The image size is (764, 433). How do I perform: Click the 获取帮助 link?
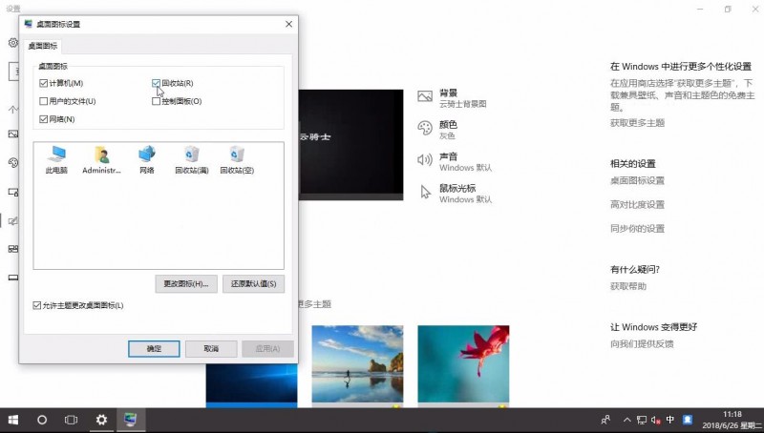(628, 286)
